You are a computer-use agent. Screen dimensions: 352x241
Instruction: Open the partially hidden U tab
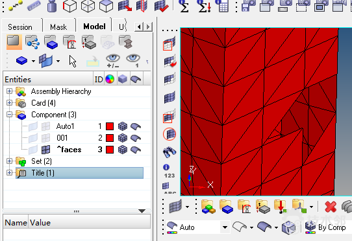(x=121, y=27)
